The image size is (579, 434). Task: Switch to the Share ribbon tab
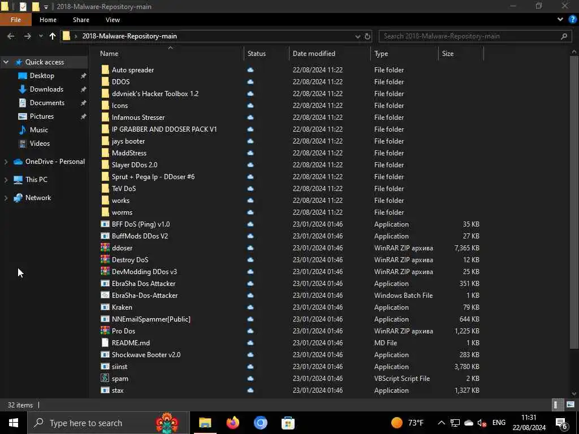pyautogui.click(x=81, y=20)
